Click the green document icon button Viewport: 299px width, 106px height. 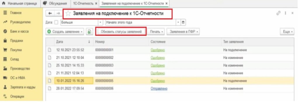tap(89, 32)
